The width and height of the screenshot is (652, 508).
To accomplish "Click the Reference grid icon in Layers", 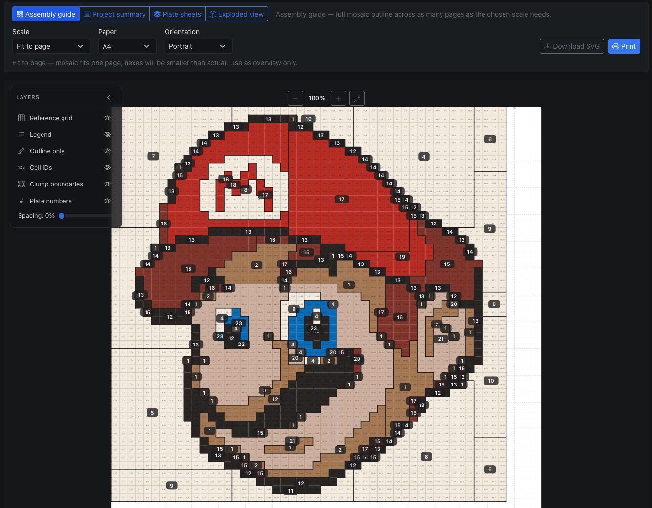I will tap(21, 118).
